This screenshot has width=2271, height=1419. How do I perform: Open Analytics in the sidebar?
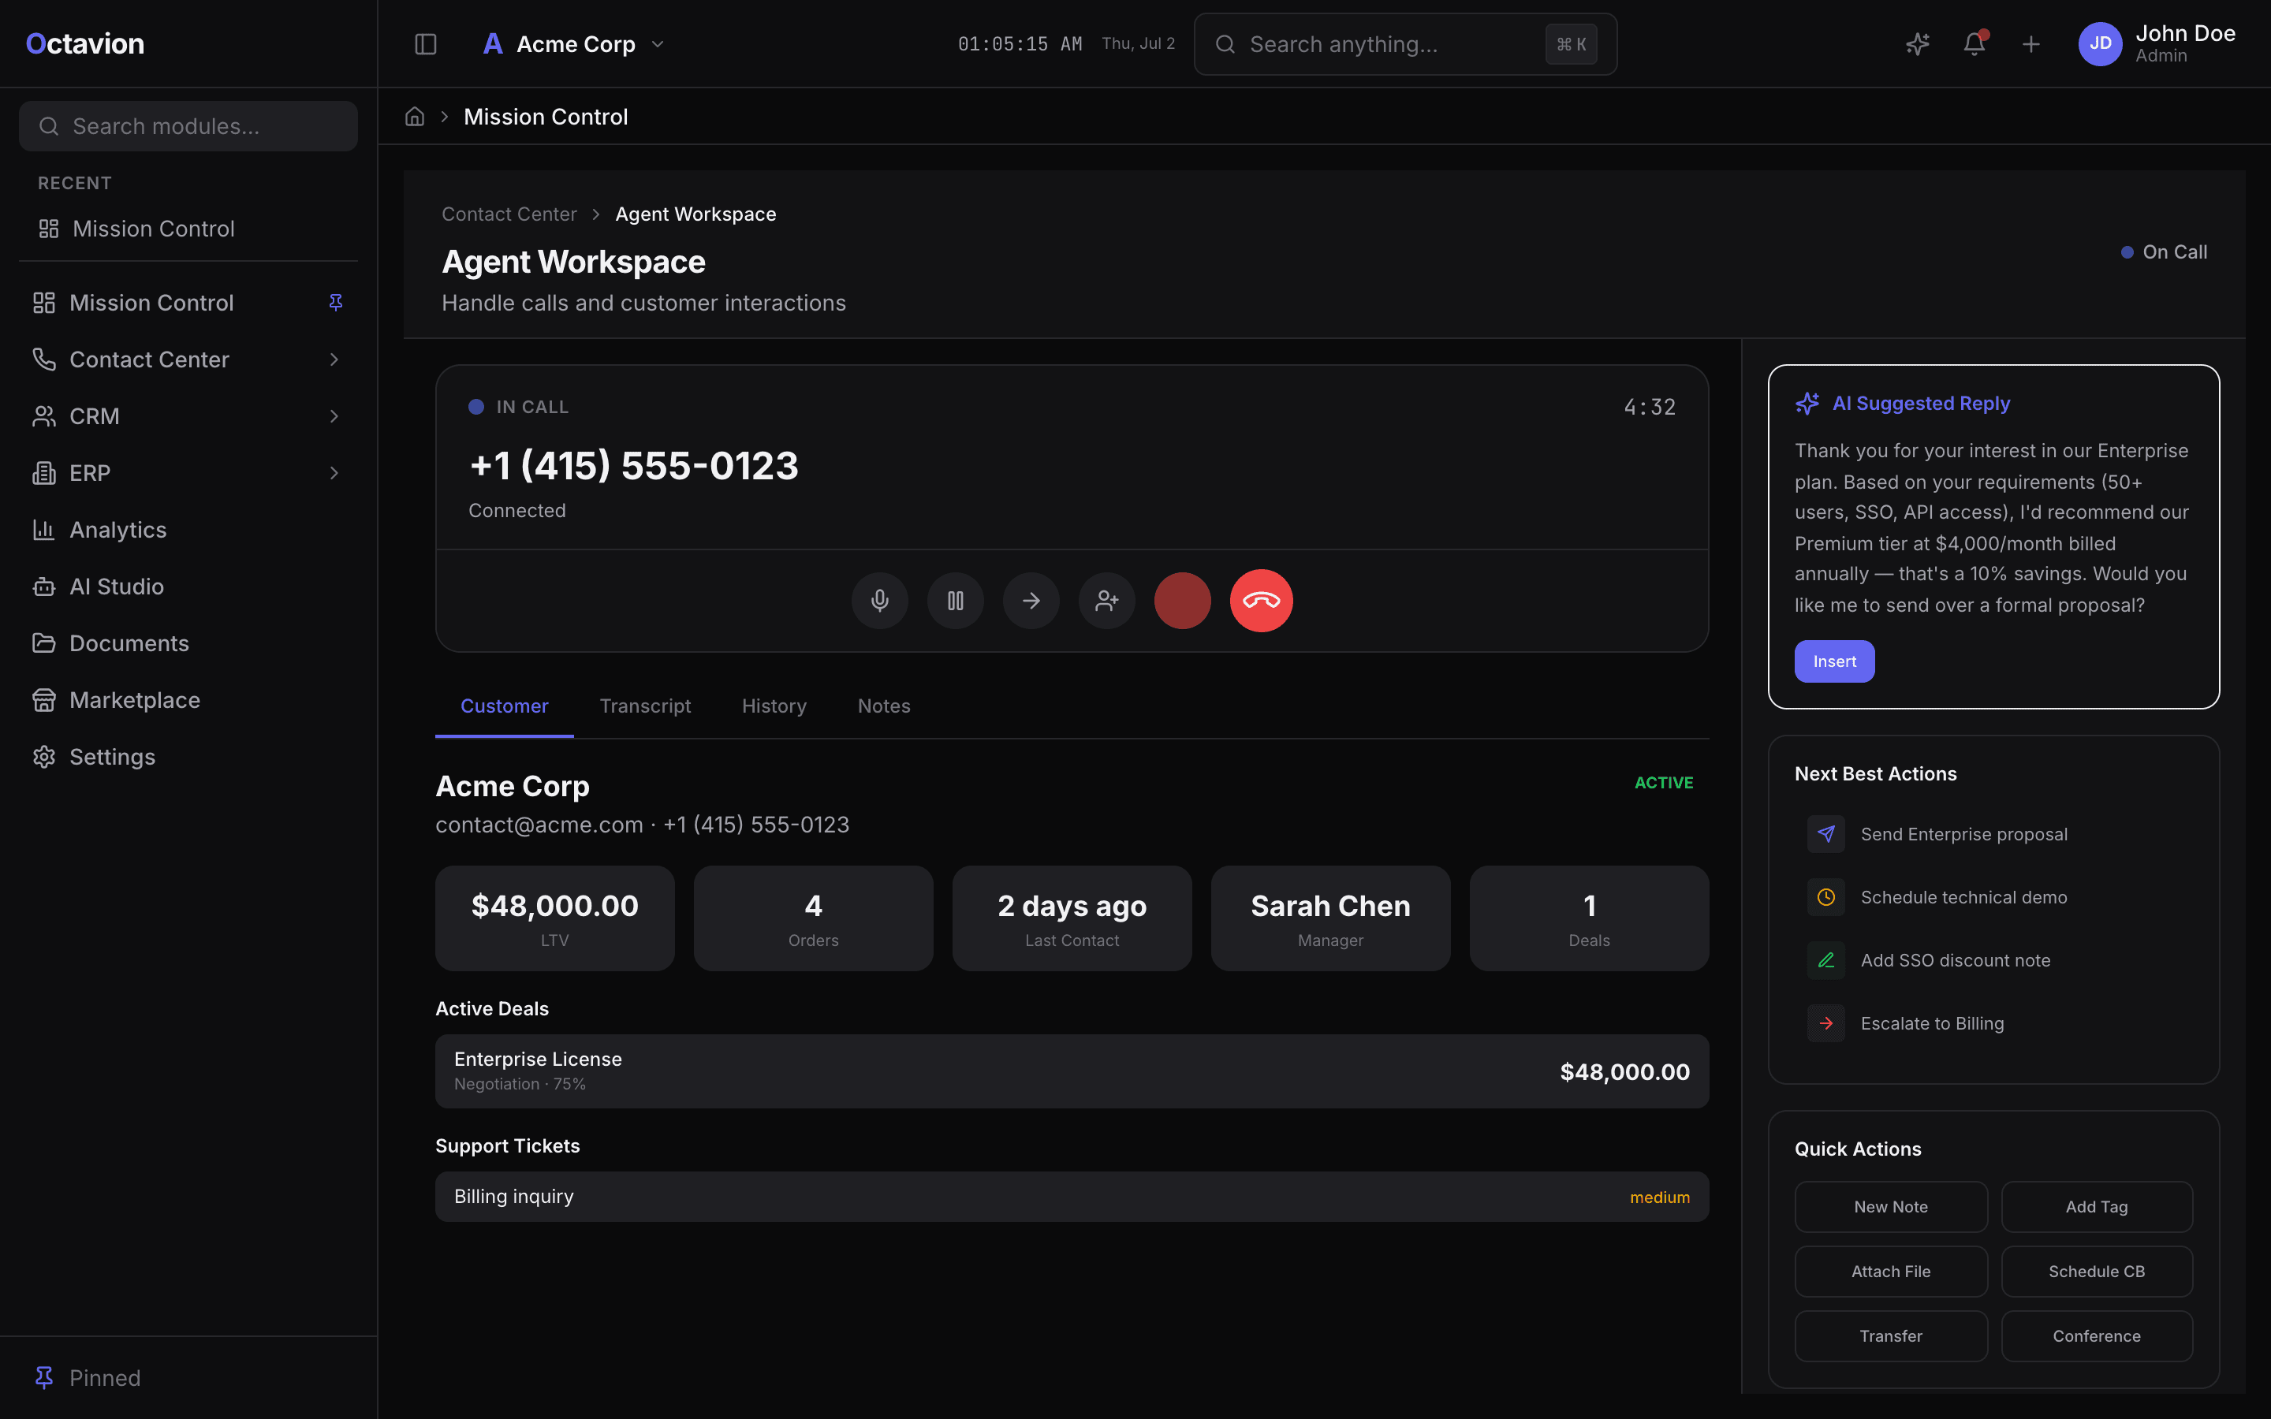188,529
